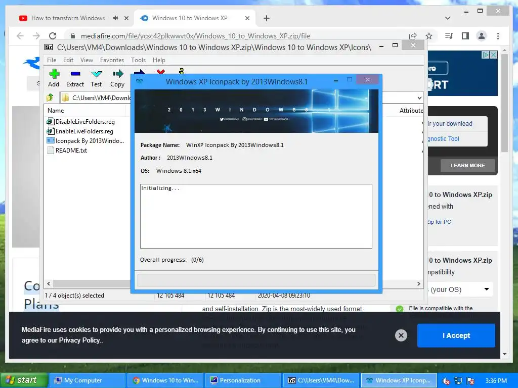Viewport: 518px width, 388px height.
Task: Switch to Chrome Windows 10 to Win taskbar item
Action: pyautogui.click(x=165, y=380)
